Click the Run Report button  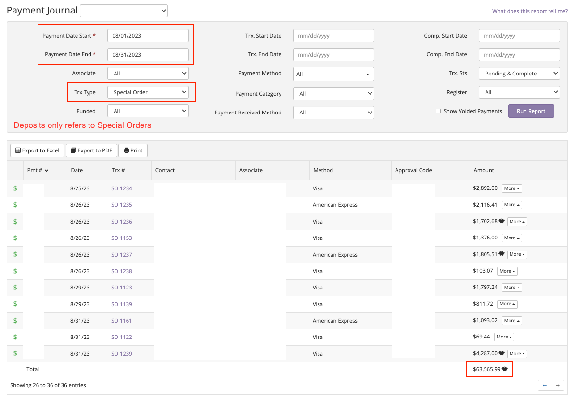click(x=531, y=111)
